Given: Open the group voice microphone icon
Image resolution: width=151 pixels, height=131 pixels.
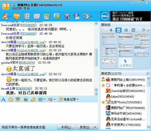Looking at the screenshot, I should point(67,16).
